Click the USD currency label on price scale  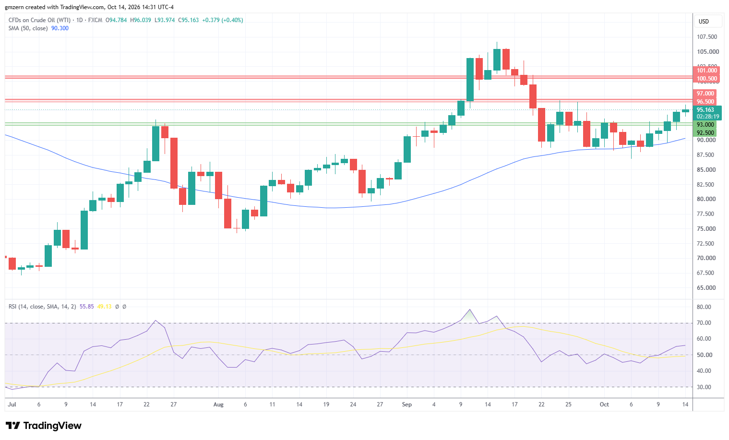pyautogui.click(x=704, y=21)
